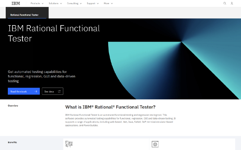The height and width of the screenshot is (150, 241).
Task: Click the heading What is IBM Rational Functional Tester?
Action: pyautogui.click(x=110, y=107)
